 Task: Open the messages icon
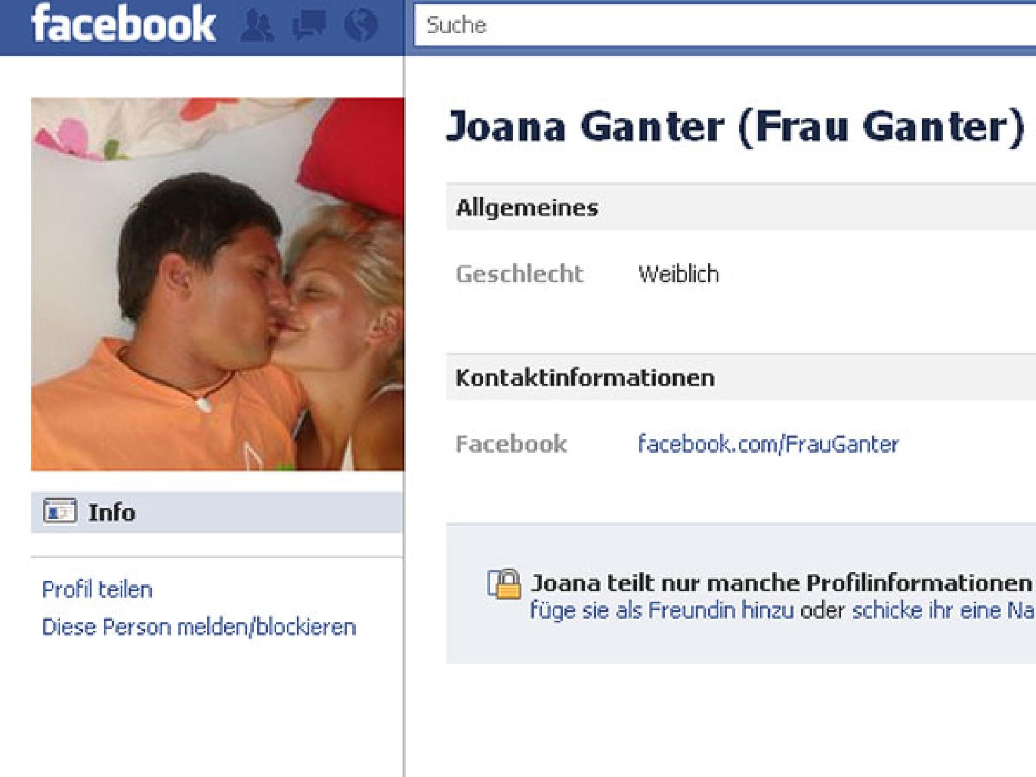[x=309, y=26]
